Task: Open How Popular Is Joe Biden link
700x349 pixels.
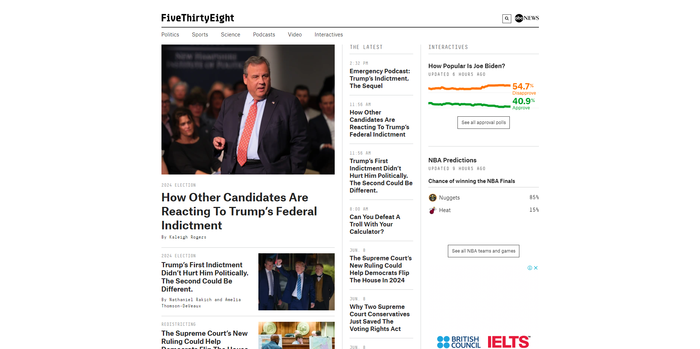Action: pos(467,66)
